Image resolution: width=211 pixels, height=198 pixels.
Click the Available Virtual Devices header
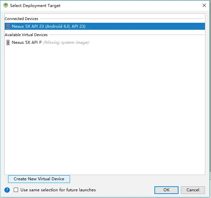(26, 35)
